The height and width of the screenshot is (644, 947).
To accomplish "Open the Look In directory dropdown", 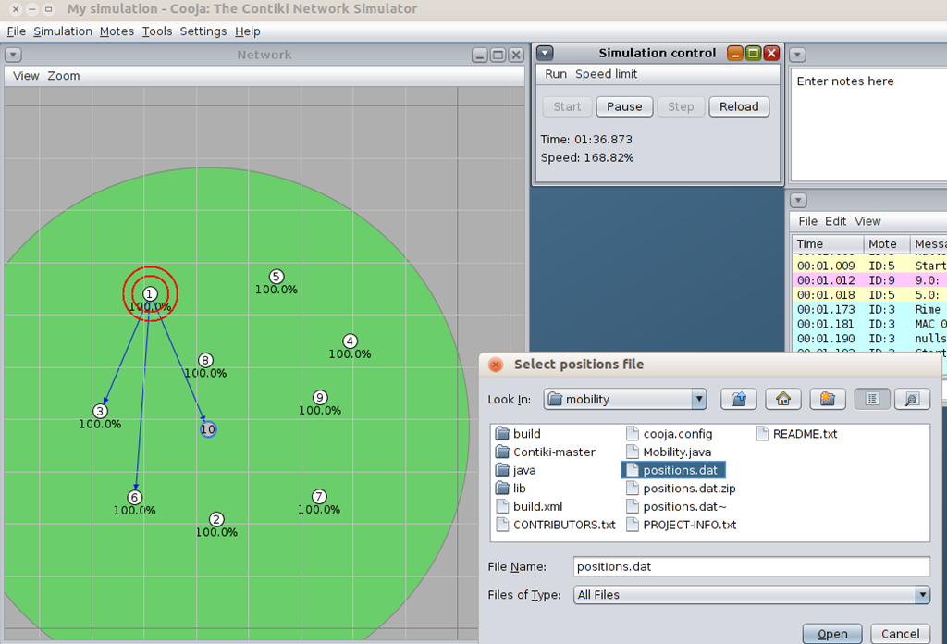I will 624,399.
